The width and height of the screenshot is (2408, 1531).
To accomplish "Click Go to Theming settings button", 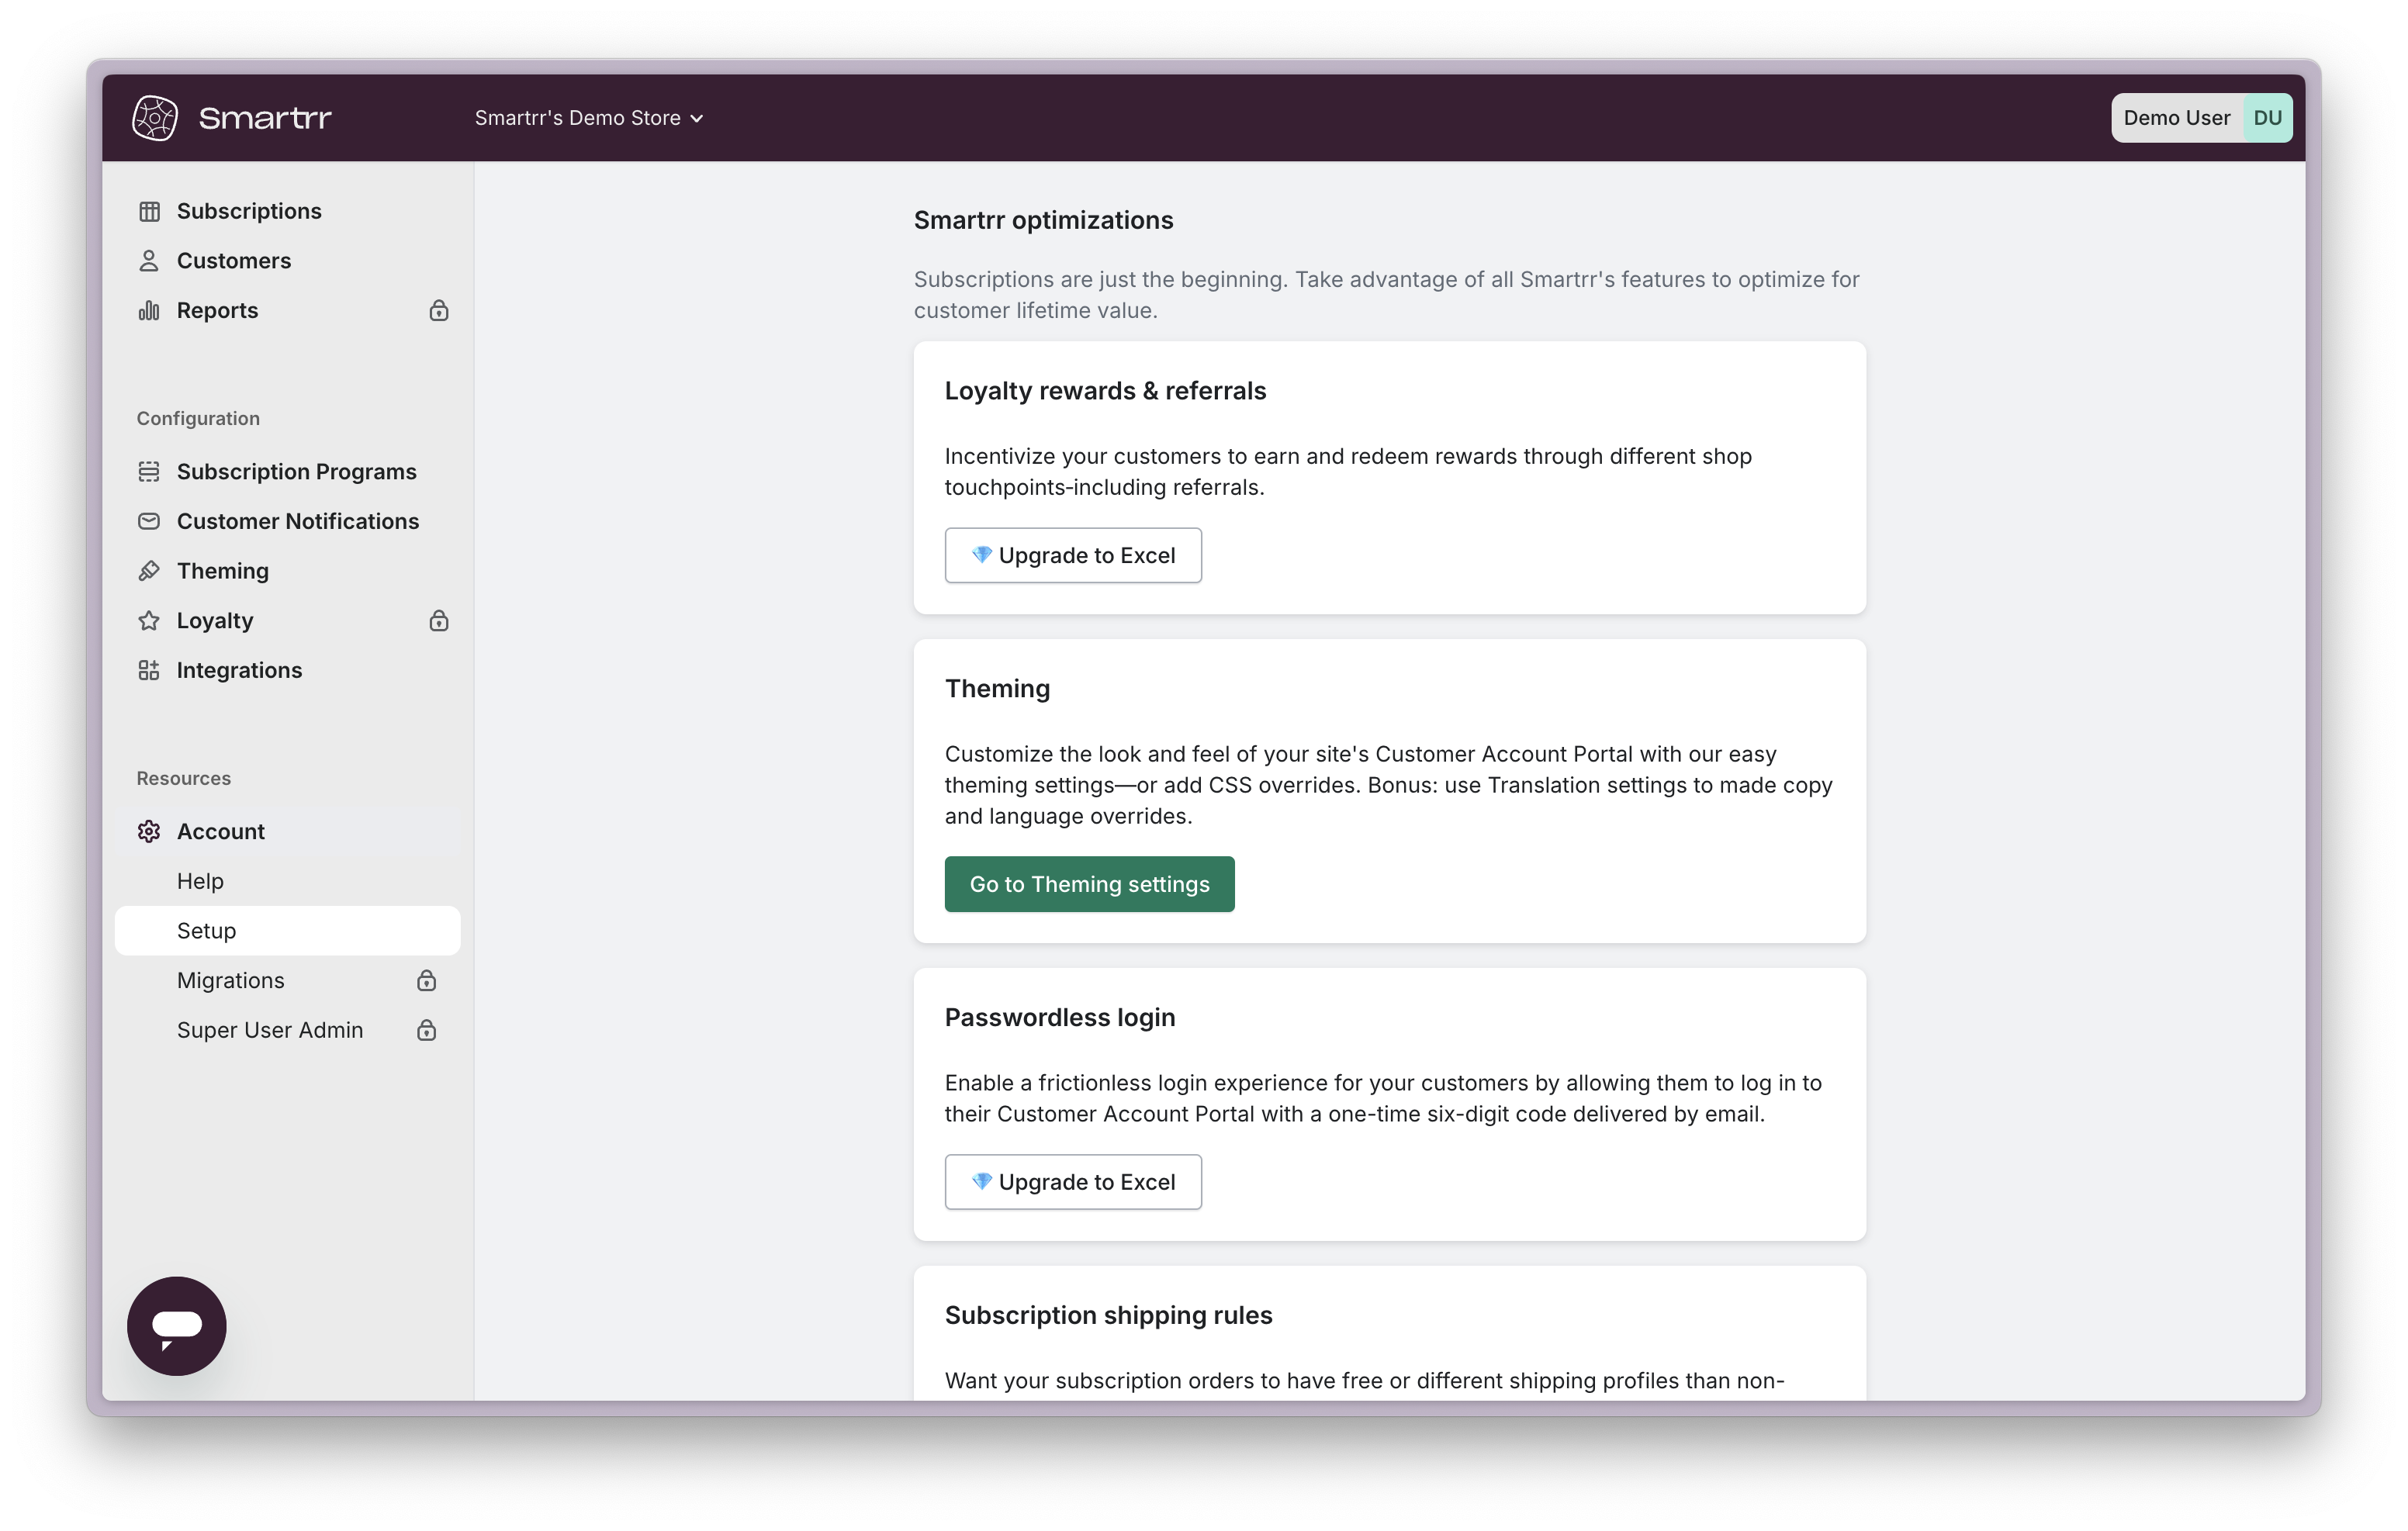I will 1089,884.
